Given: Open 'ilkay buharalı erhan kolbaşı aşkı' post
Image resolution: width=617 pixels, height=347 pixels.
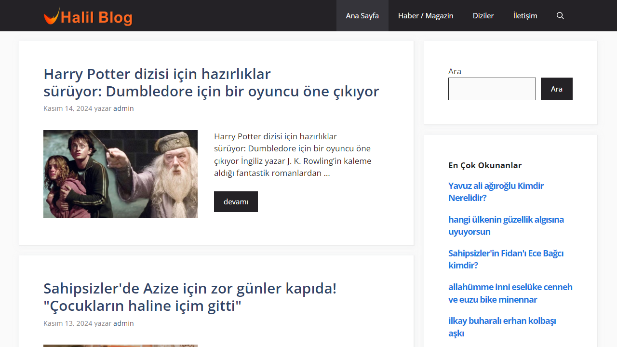Looking at the screenshot, I should (502, 326).
